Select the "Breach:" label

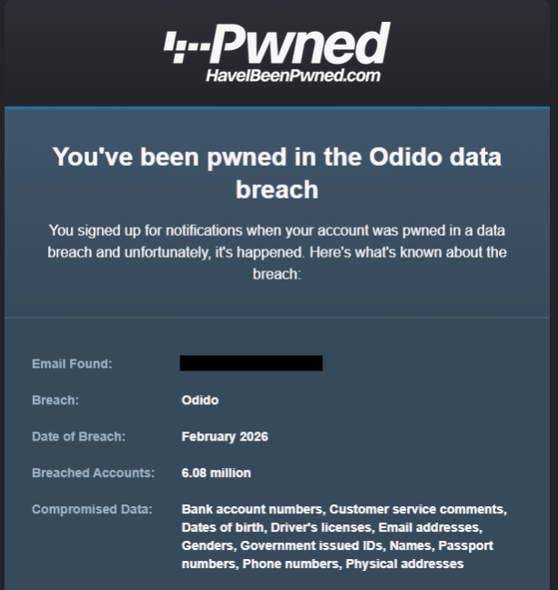(x=56, y=401)
